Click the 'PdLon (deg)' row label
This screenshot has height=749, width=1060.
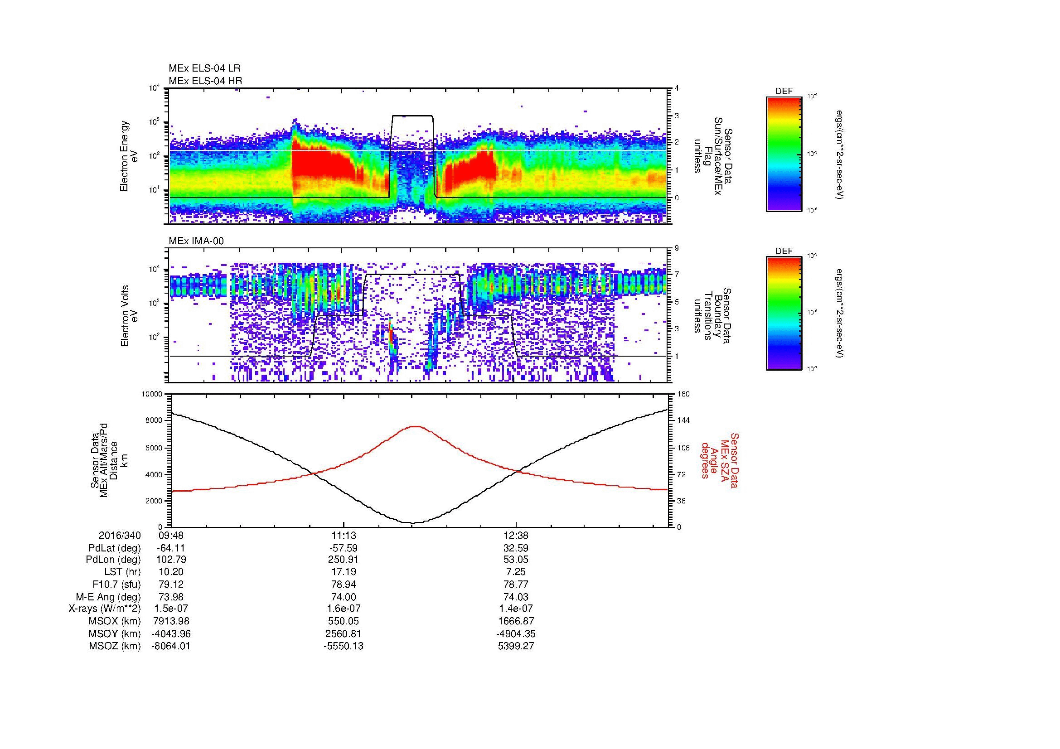point(113,560)
